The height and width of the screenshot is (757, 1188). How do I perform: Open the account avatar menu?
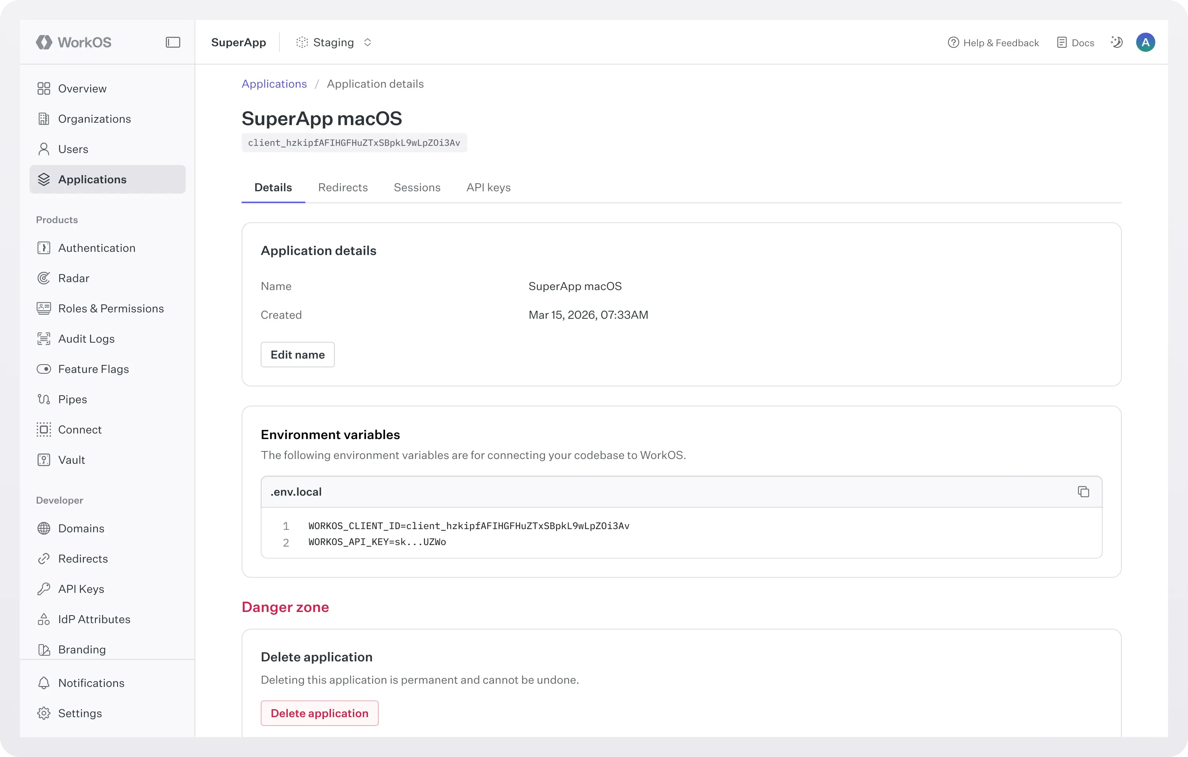click(x=1146, y=42)
